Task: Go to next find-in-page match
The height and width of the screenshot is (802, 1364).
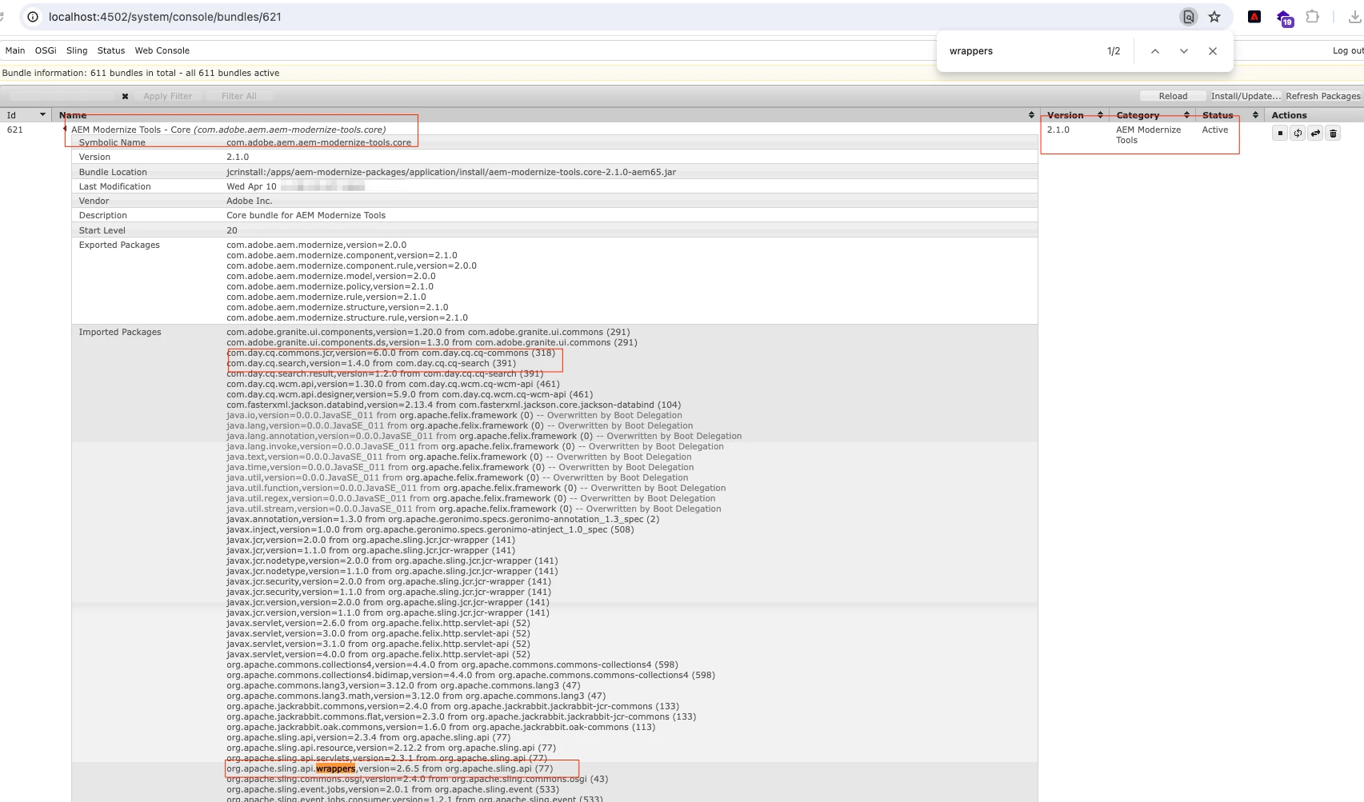Action: (x=1183, y=51)
